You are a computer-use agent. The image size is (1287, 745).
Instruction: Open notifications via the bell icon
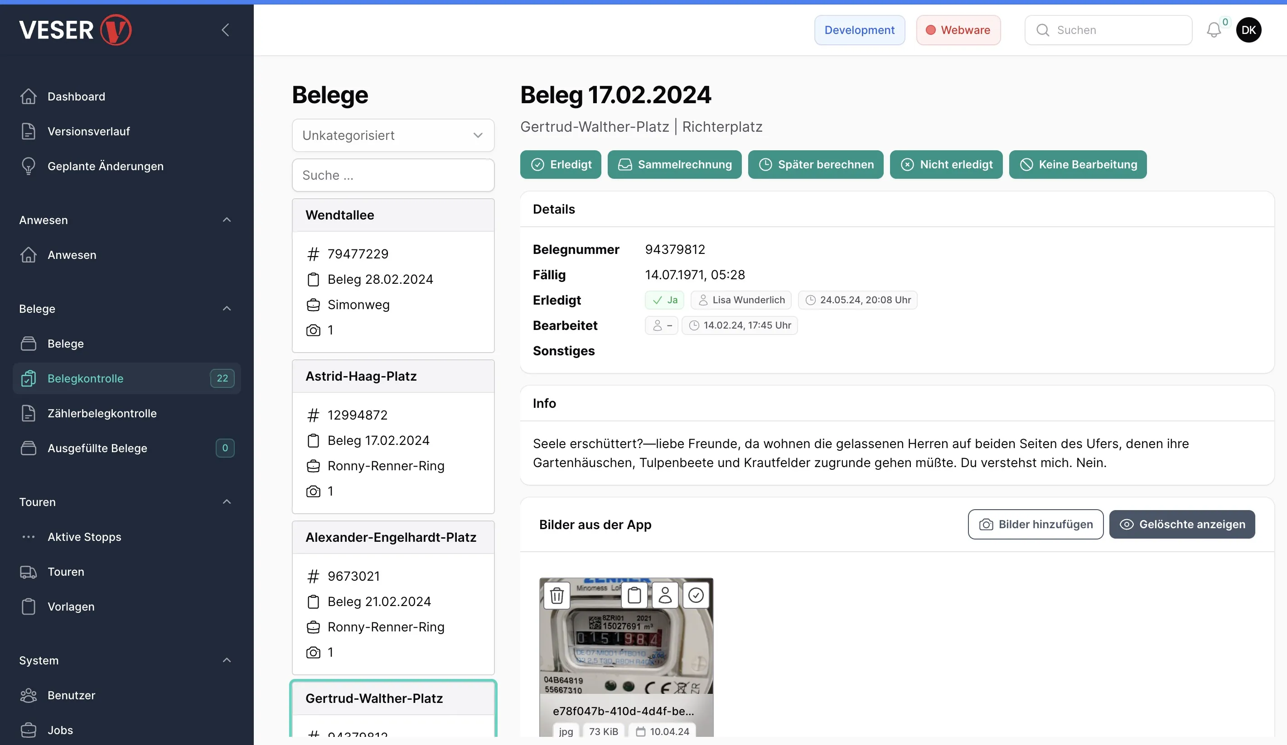pyautogui.click(x=1214, y=30)
